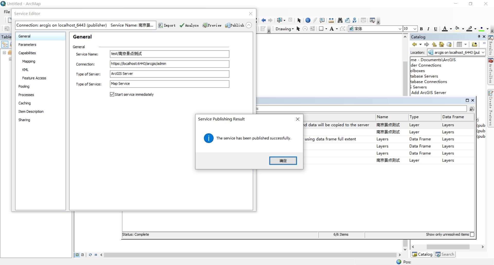
Task: Toggle Show only unresolved items checkbox
Action: pos(472,234)
